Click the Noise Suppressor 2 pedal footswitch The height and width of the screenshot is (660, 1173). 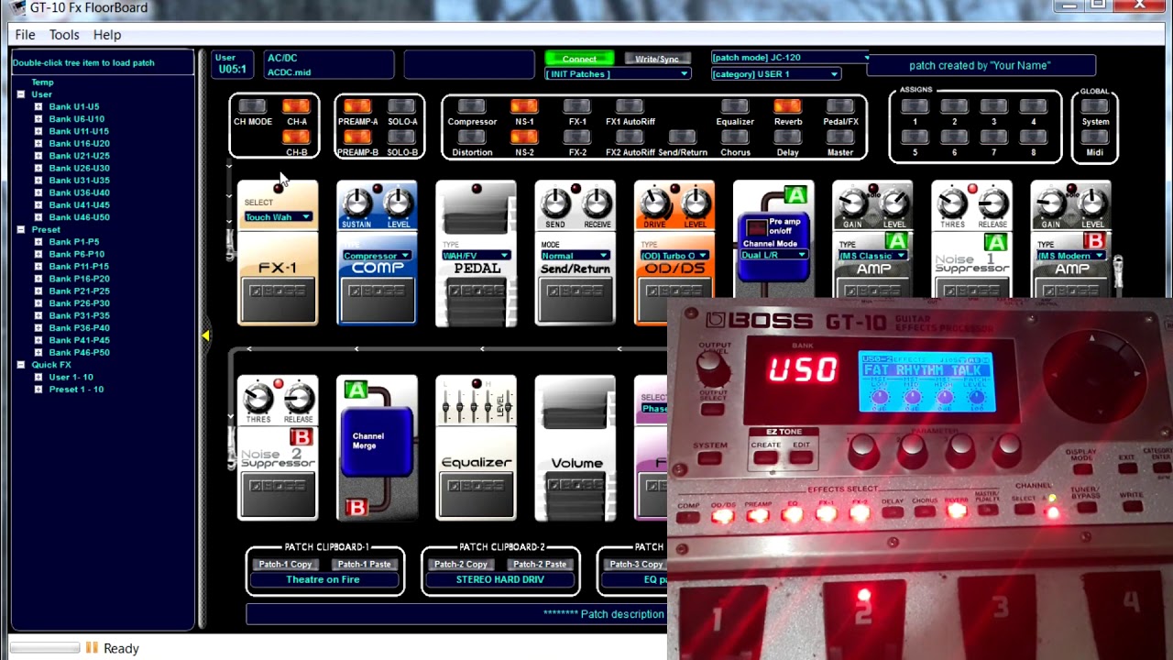278,494
